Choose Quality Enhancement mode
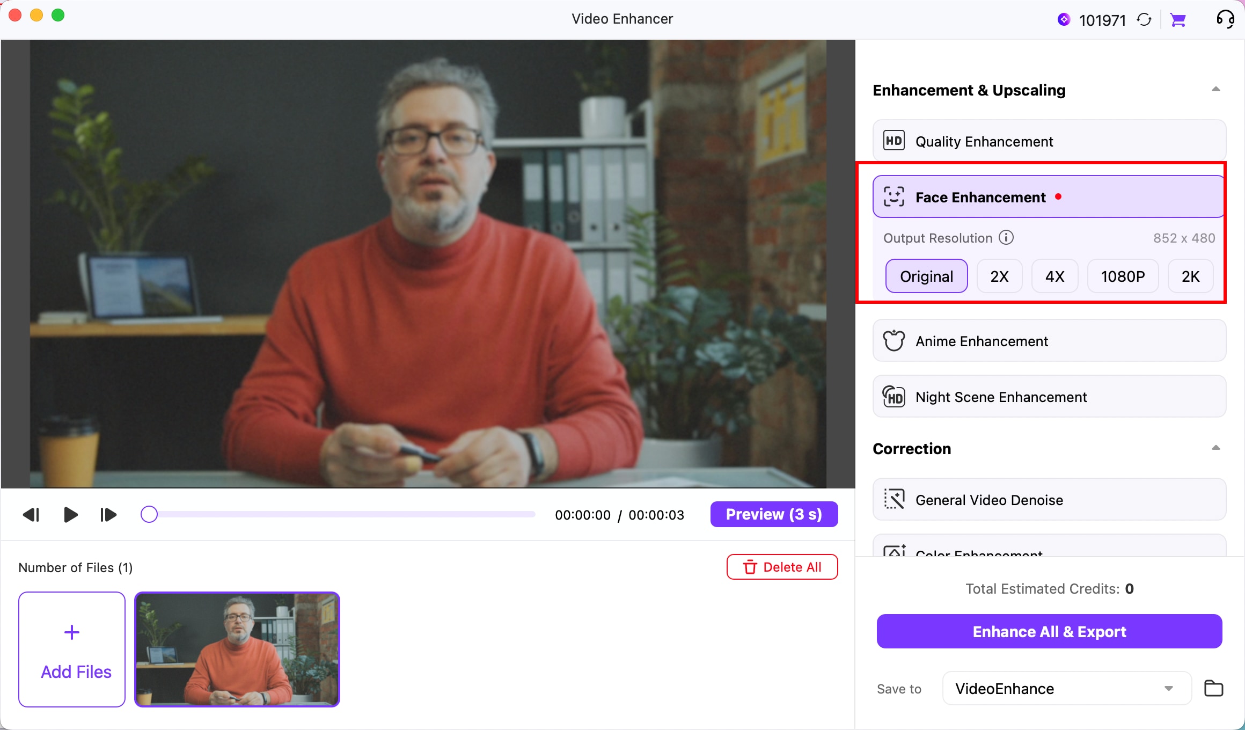Viewport: 1245px width, 730px height. 1050,141
